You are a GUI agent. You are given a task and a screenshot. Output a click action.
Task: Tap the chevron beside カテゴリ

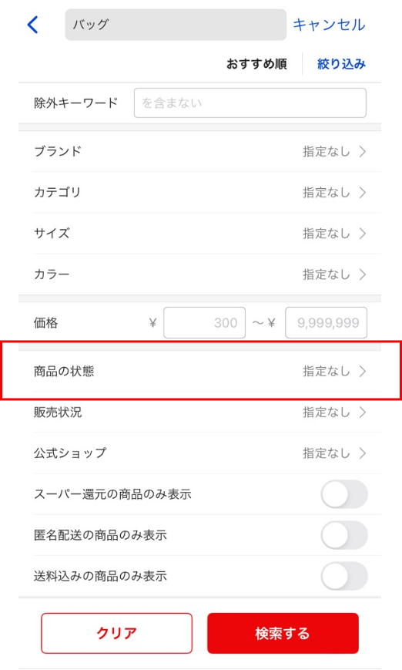pos(362,193)
